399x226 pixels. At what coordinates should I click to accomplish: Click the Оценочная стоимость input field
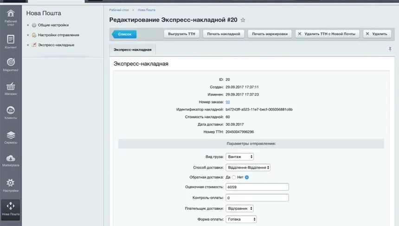pyautogui.click(x=257, y=187)
